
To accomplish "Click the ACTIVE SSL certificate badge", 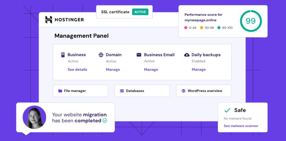I will 140,12.
